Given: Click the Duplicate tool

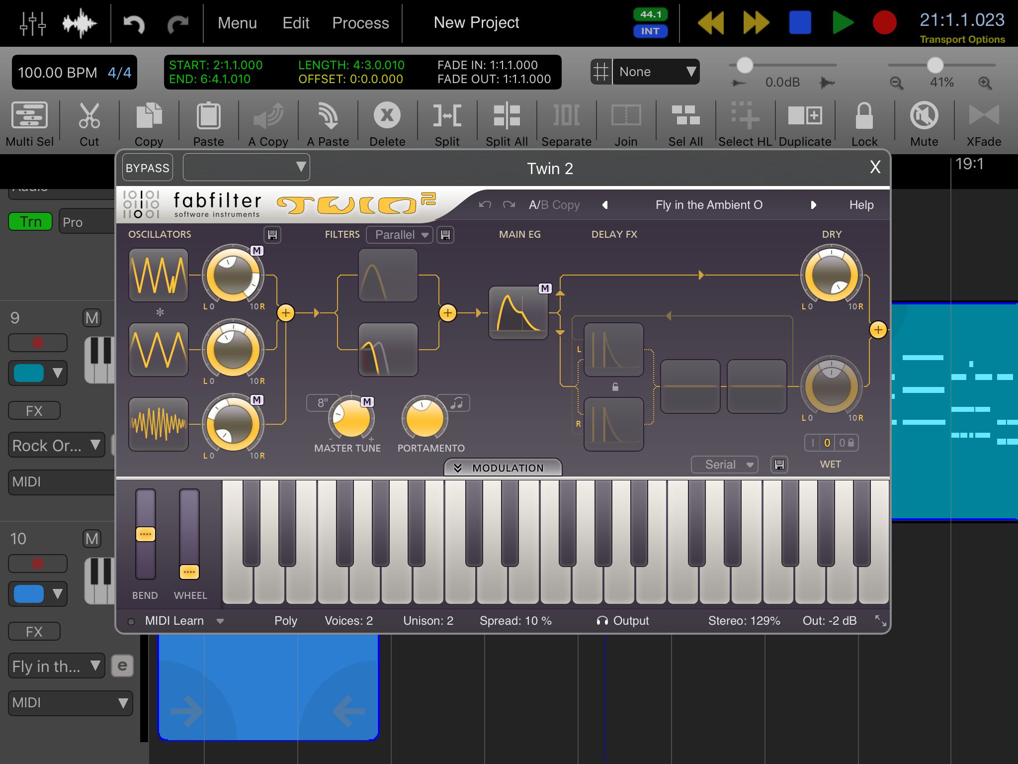Looking at the screenshot, I should (805, 124).
